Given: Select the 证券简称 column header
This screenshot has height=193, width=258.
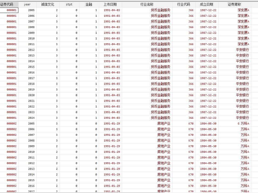Looking at the screenshot, I should point(234,4).
